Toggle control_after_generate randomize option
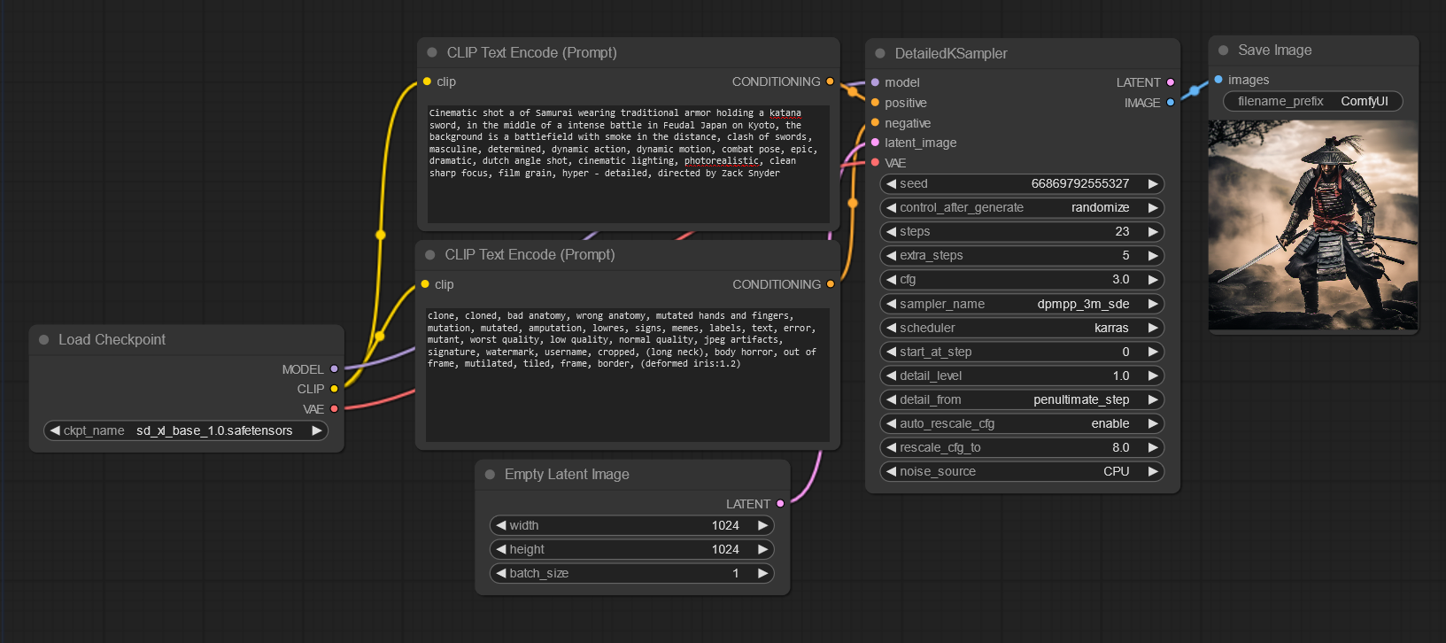The width and height of the screenshot is (1446, 643). (1021, 208)
